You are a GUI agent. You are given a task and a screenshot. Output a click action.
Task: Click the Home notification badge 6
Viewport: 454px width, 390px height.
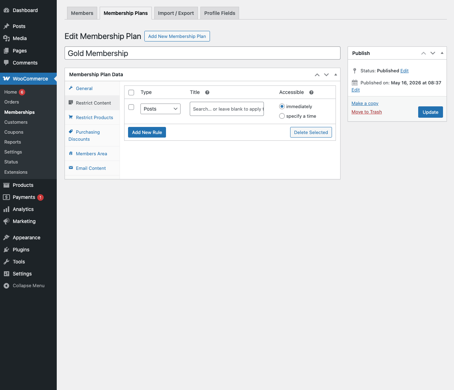click(x=22, y=92)
